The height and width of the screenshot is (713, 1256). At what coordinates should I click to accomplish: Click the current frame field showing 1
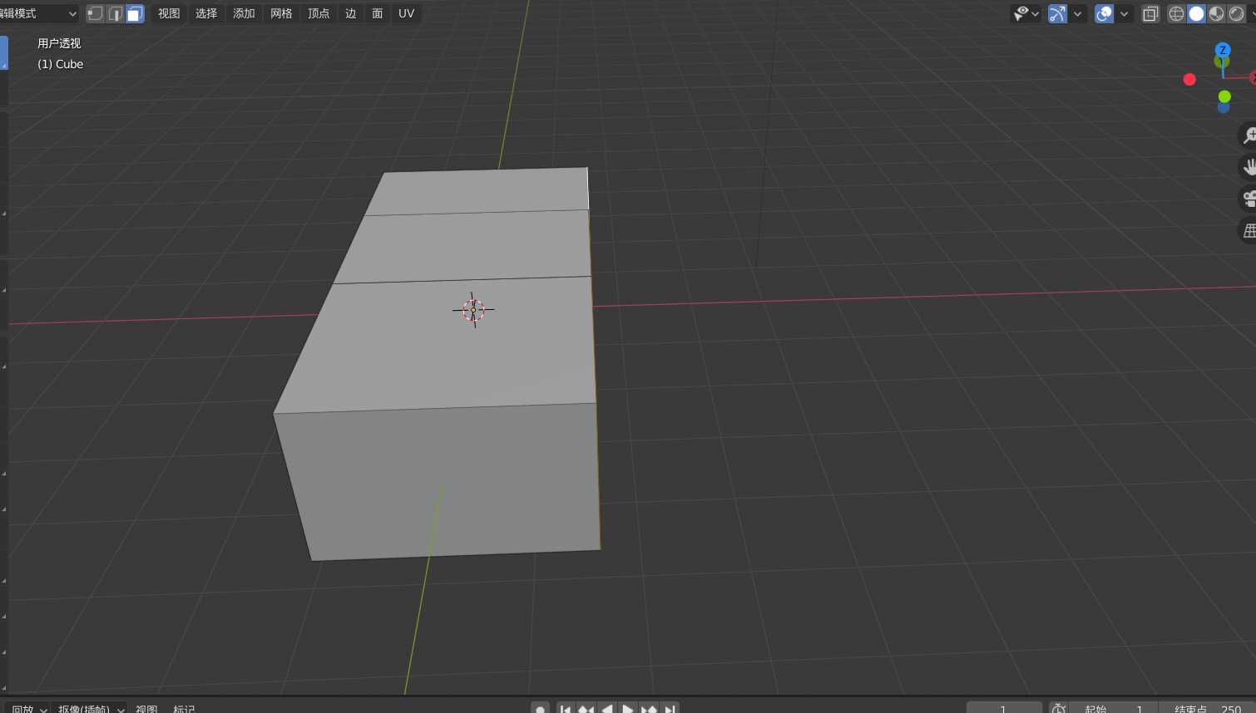pos(1004,708)
